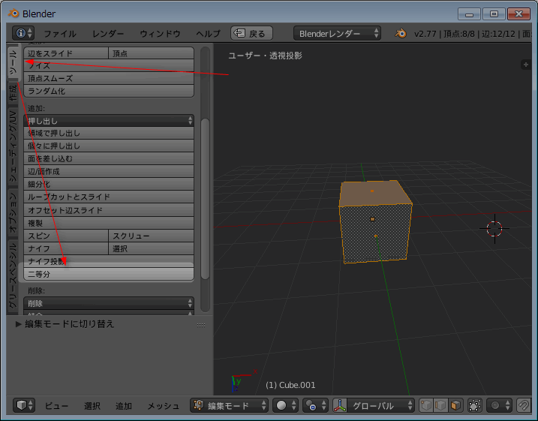Switch to the ツール tab
538x421 pixels.
tap(14, 64)
